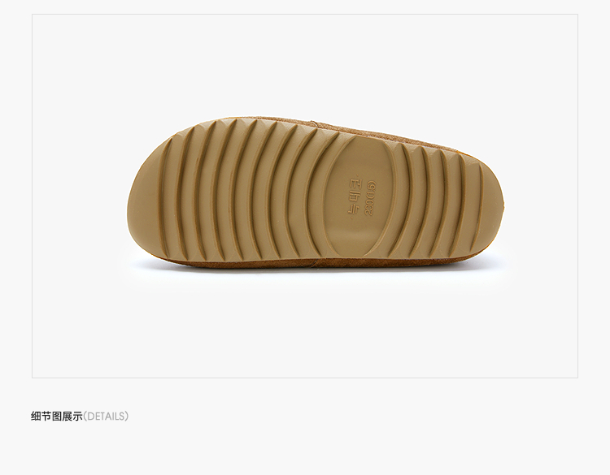Click the embossed Korean brand logo on sole
Screen dimensions: 610x475
tap(354, 196)
